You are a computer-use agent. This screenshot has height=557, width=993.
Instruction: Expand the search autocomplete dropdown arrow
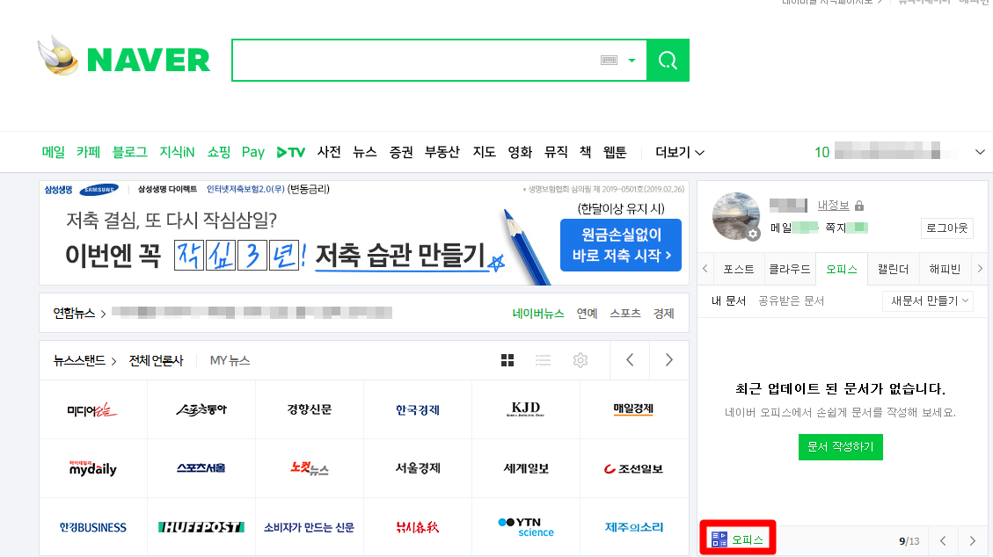click(632, 61)
